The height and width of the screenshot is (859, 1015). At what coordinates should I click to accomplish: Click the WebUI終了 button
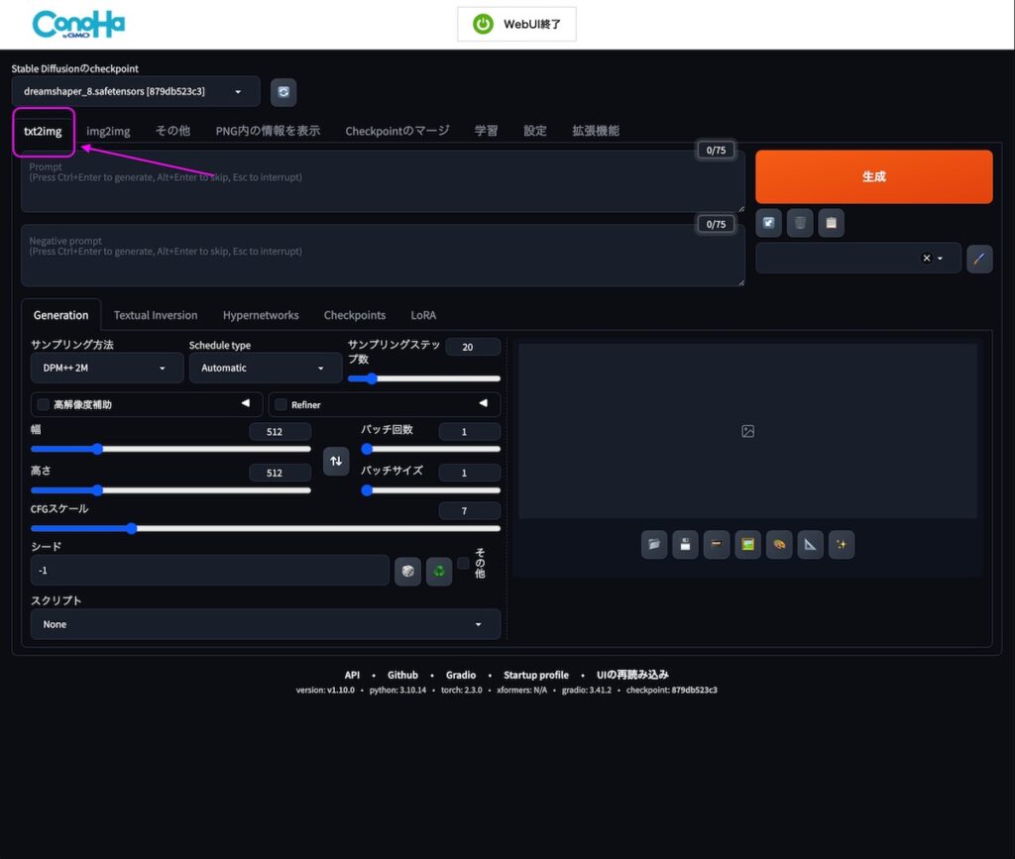pyautogui.click(x=516, y=24)
